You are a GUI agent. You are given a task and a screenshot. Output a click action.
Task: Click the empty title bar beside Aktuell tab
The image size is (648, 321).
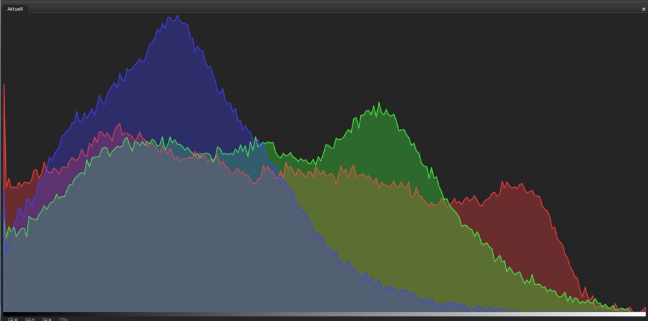click(x=324, y=9)
